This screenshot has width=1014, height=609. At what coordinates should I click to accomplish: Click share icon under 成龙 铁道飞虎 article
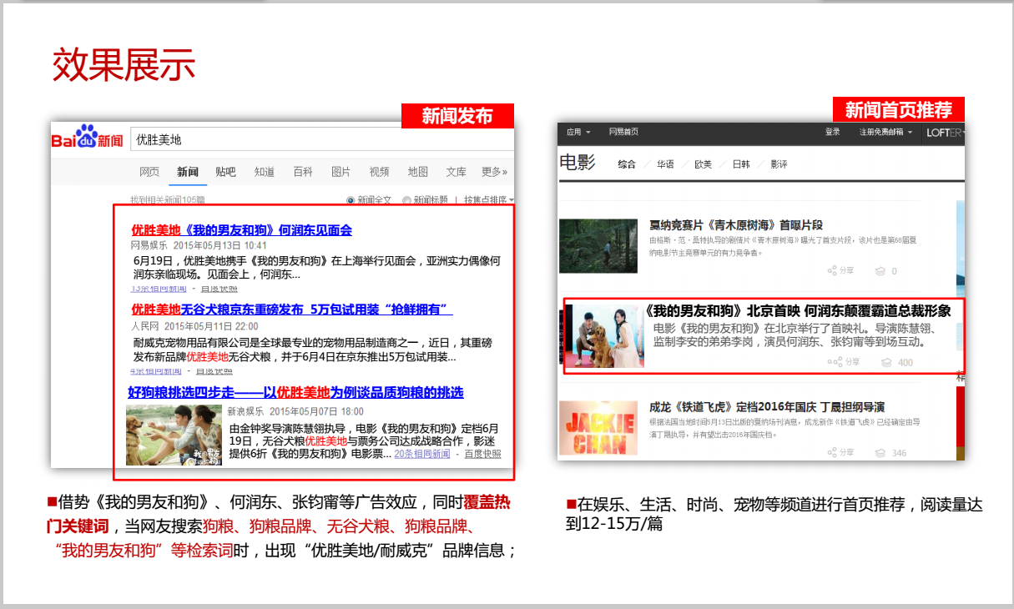[832, 452]
